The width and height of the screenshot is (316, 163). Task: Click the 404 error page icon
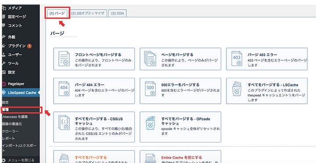coord(64,89)
